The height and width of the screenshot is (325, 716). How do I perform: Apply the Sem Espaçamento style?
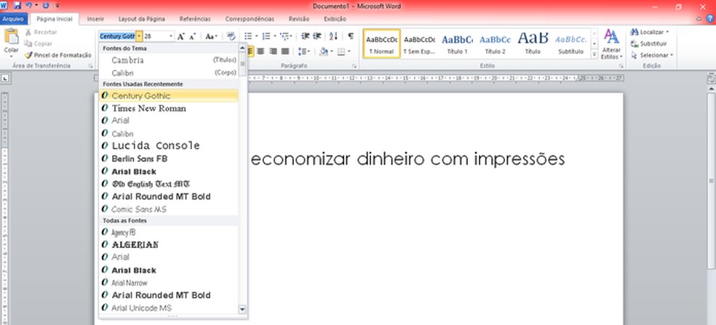[419, 44]
